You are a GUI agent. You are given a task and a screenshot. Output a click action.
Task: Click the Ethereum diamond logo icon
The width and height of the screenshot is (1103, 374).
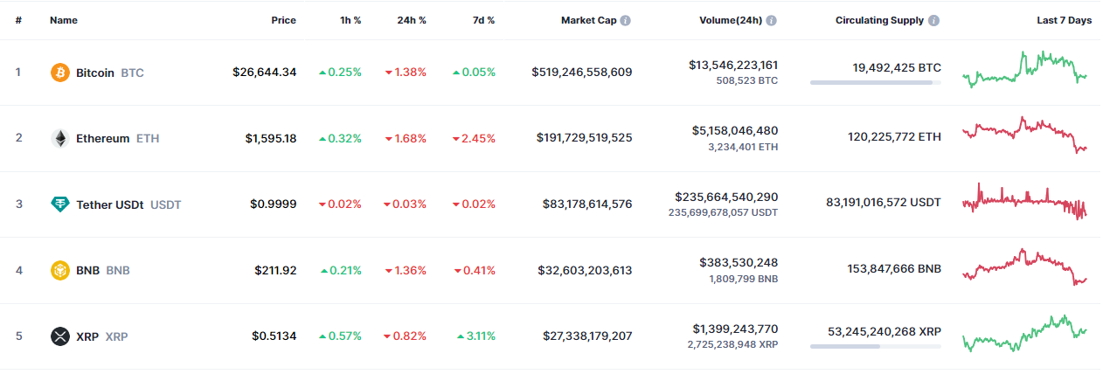point(60,138)
